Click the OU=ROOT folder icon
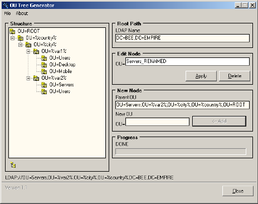The height and width of the screenshot is (204, 258). pyautogui.click(x=12, y=31)
